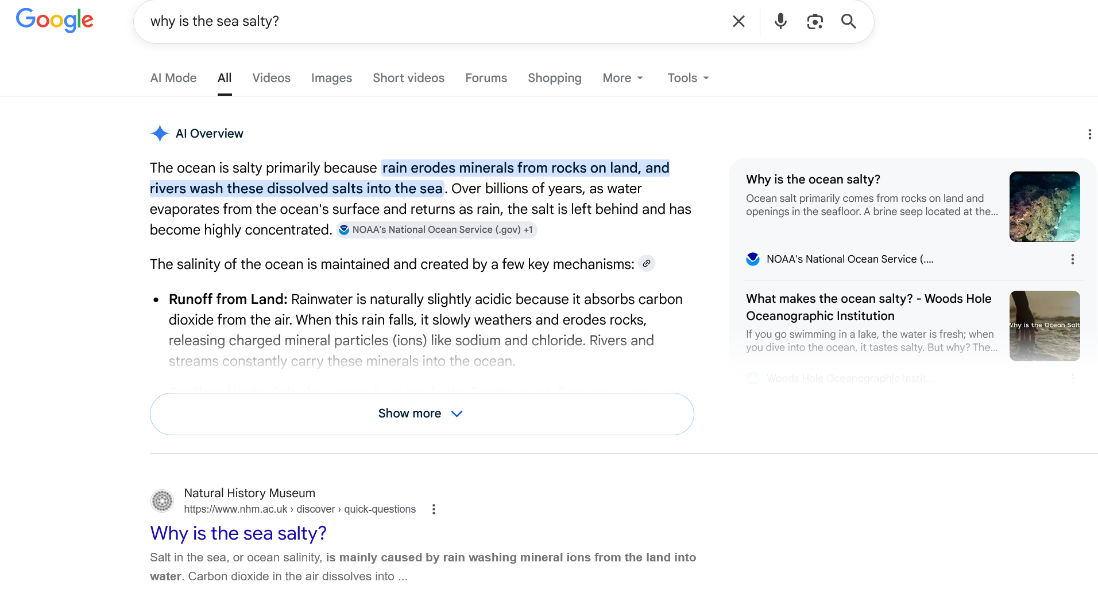
Task: Switch to AI Mode tab
Action: tap(173, 78)
